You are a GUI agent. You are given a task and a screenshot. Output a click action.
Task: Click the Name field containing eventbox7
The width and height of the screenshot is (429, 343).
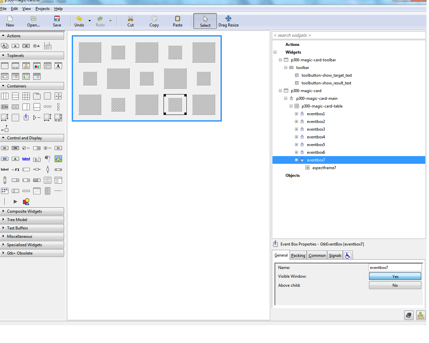point(395,268)
